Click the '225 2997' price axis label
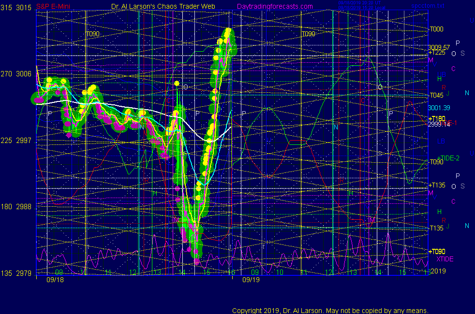Image resolution: width=475 pixels, height=314 pixels. click(16, 141)
